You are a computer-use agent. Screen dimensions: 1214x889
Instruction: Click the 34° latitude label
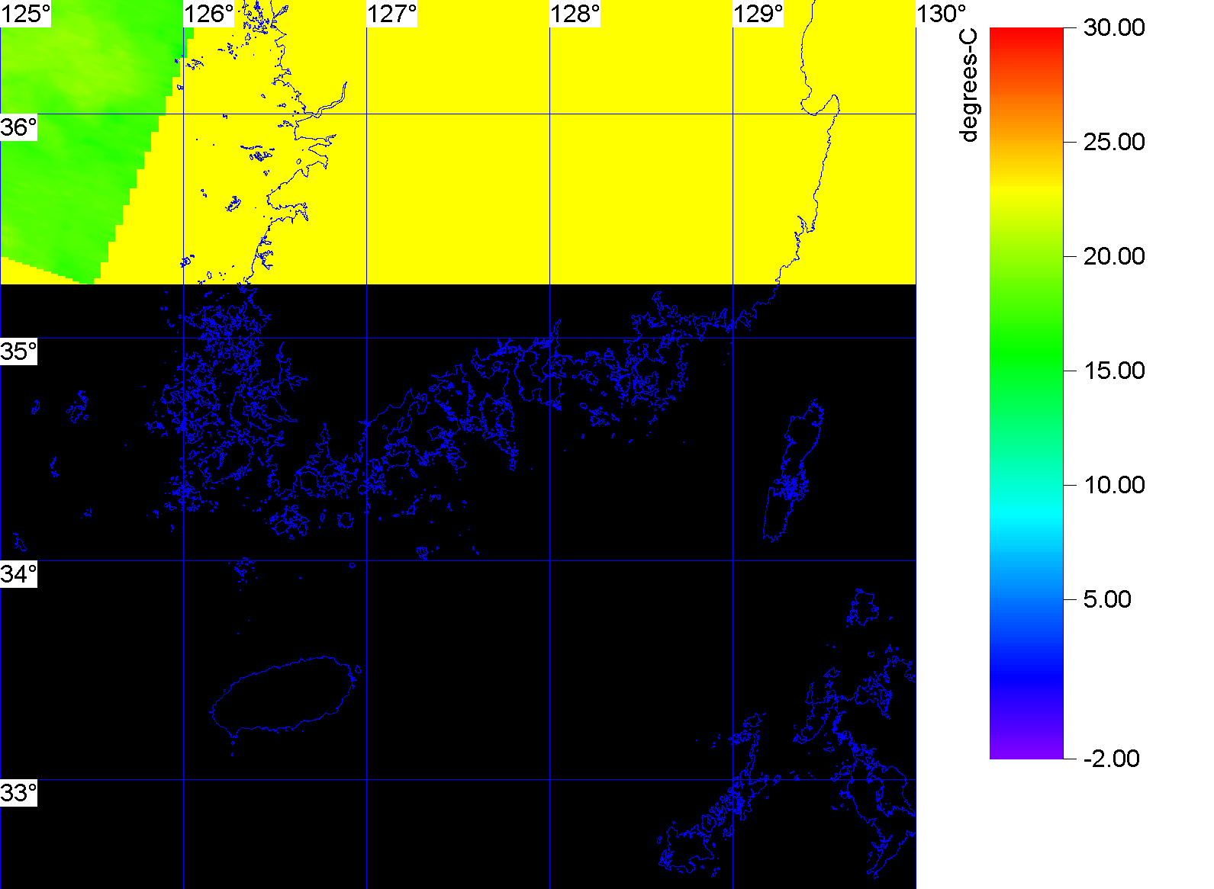(18, 574)
